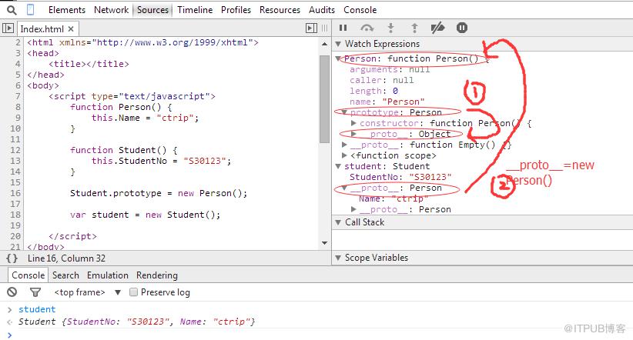Screen dimensions: 633x340
Task: Enable the Preserve log checkbox
Action: pyautogui.click(x=134, y=292)
